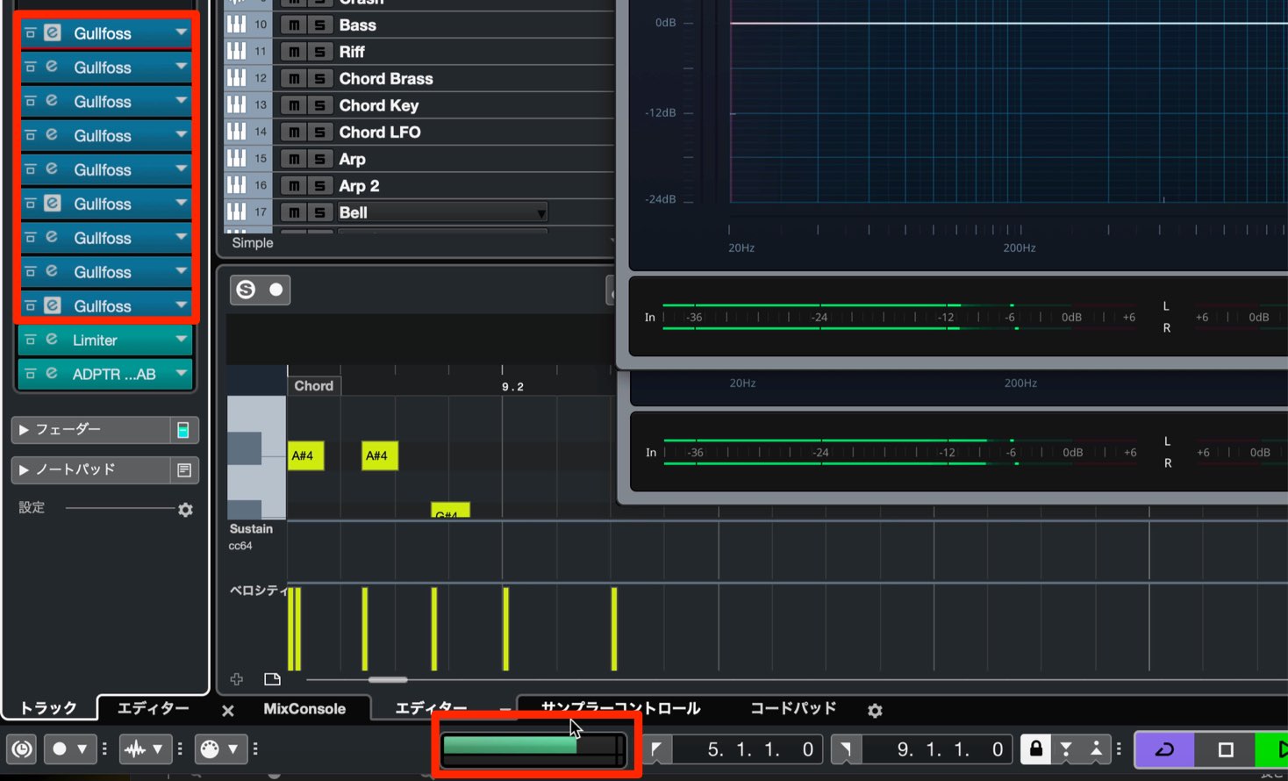Select the first A#4 note
The image size is (1288, 781).
[x=305, y=455]
